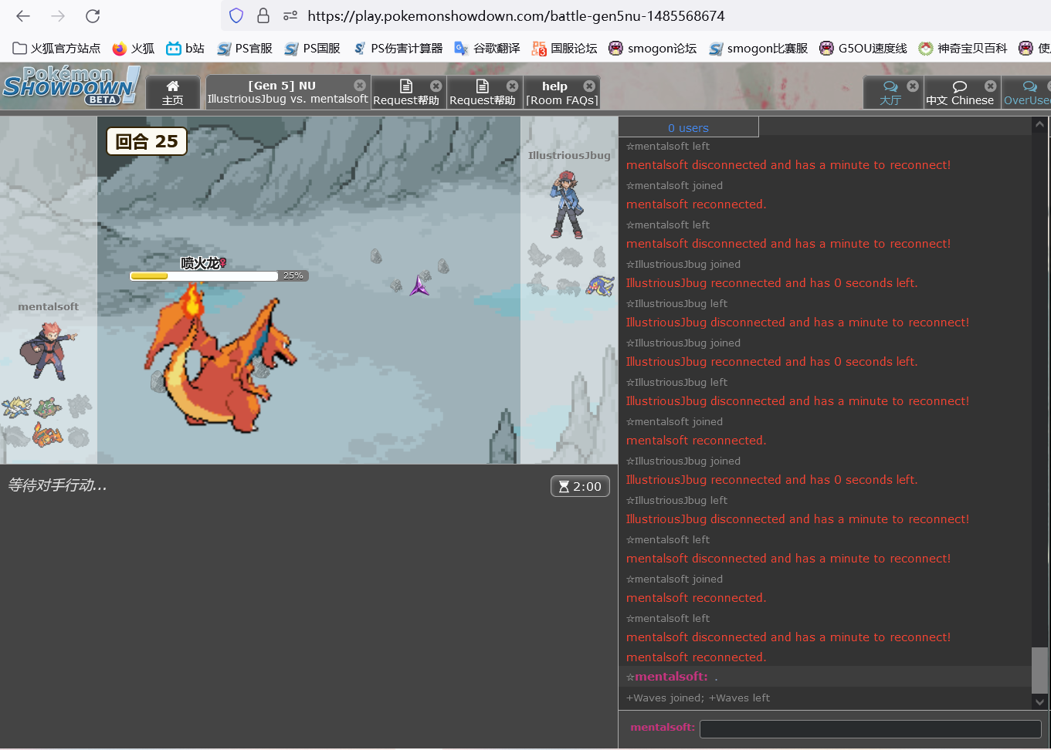This screenshot has width=1051, height=750.
Task: Click the 喷火龙 Charizard sprite
Action: coord(220,357)
